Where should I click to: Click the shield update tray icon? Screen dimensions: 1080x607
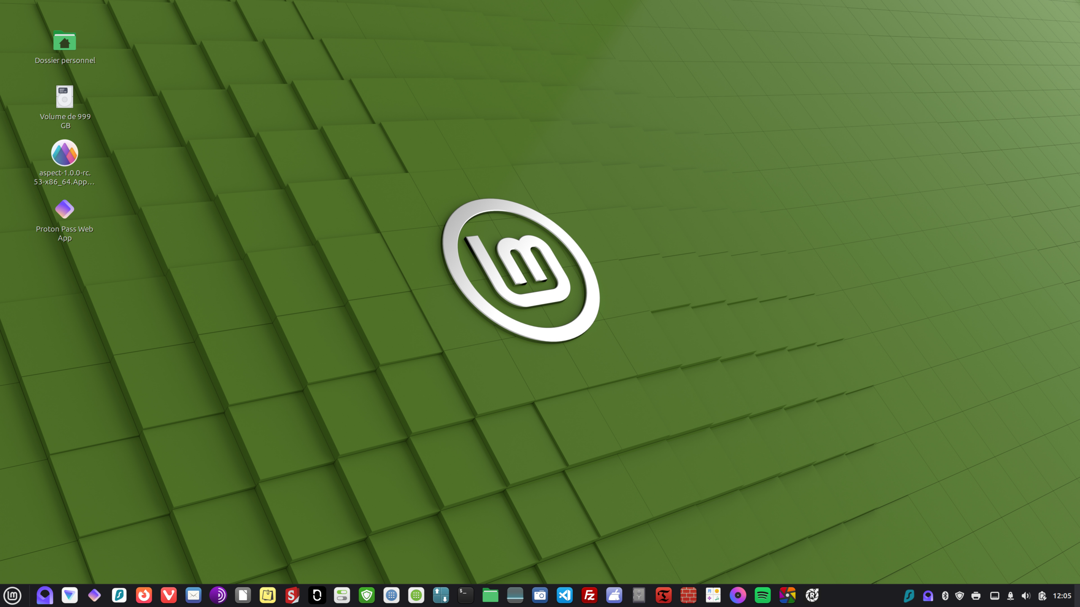[960, 596]
